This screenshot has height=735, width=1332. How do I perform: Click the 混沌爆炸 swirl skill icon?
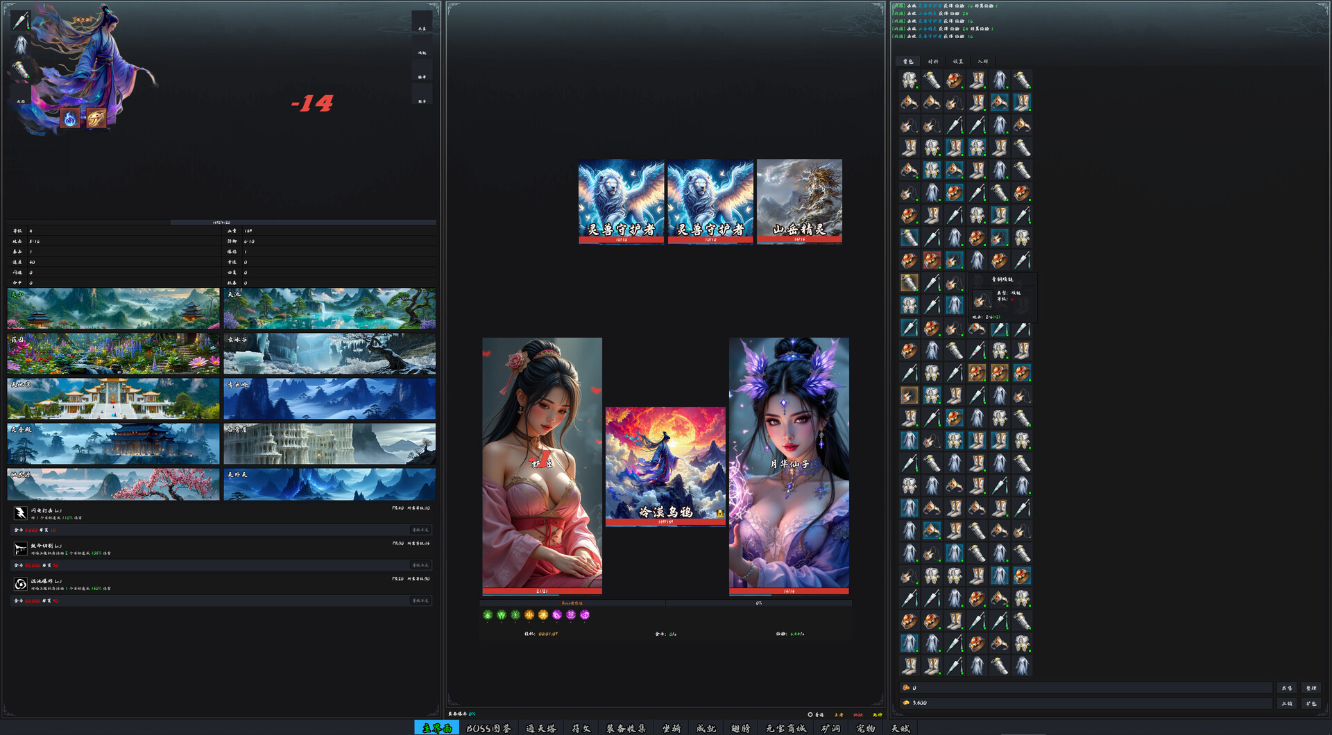(x=21, y=584)
